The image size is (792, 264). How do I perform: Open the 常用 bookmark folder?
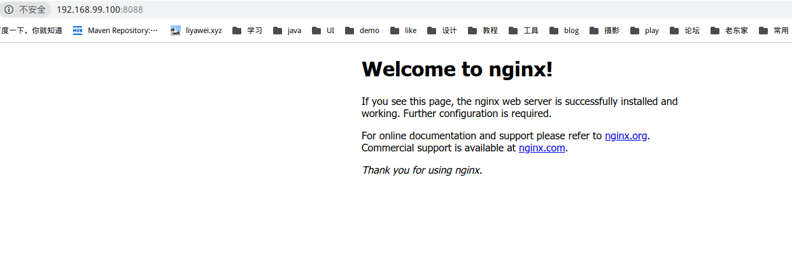click(x=774, y=30)
